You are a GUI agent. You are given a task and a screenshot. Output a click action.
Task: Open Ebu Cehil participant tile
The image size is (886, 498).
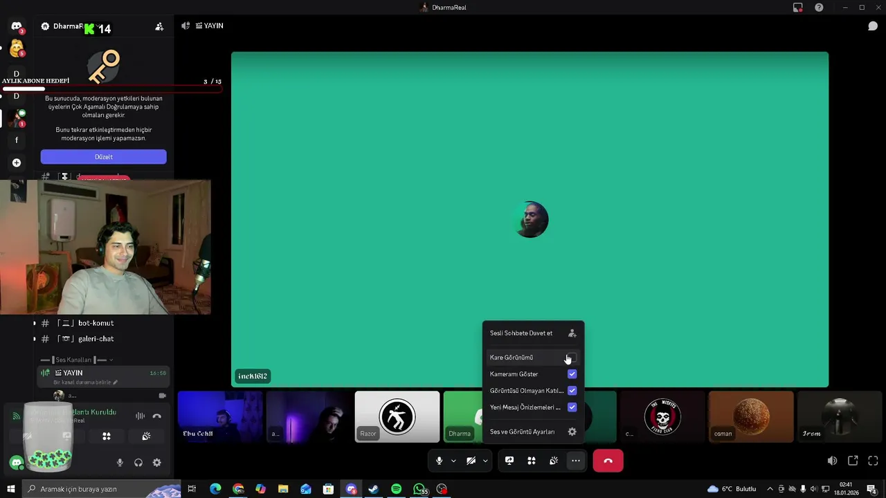click(x=220, y=417)
